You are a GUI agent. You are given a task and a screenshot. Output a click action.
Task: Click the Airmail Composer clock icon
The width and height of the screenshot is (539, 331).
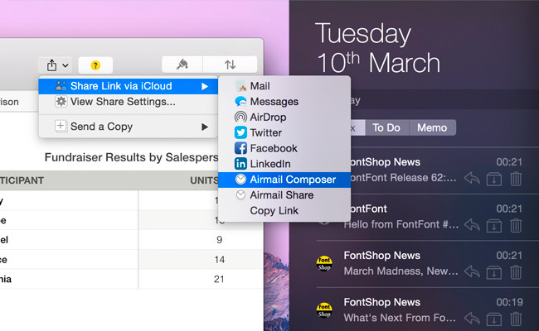click(x=240, y=179)
